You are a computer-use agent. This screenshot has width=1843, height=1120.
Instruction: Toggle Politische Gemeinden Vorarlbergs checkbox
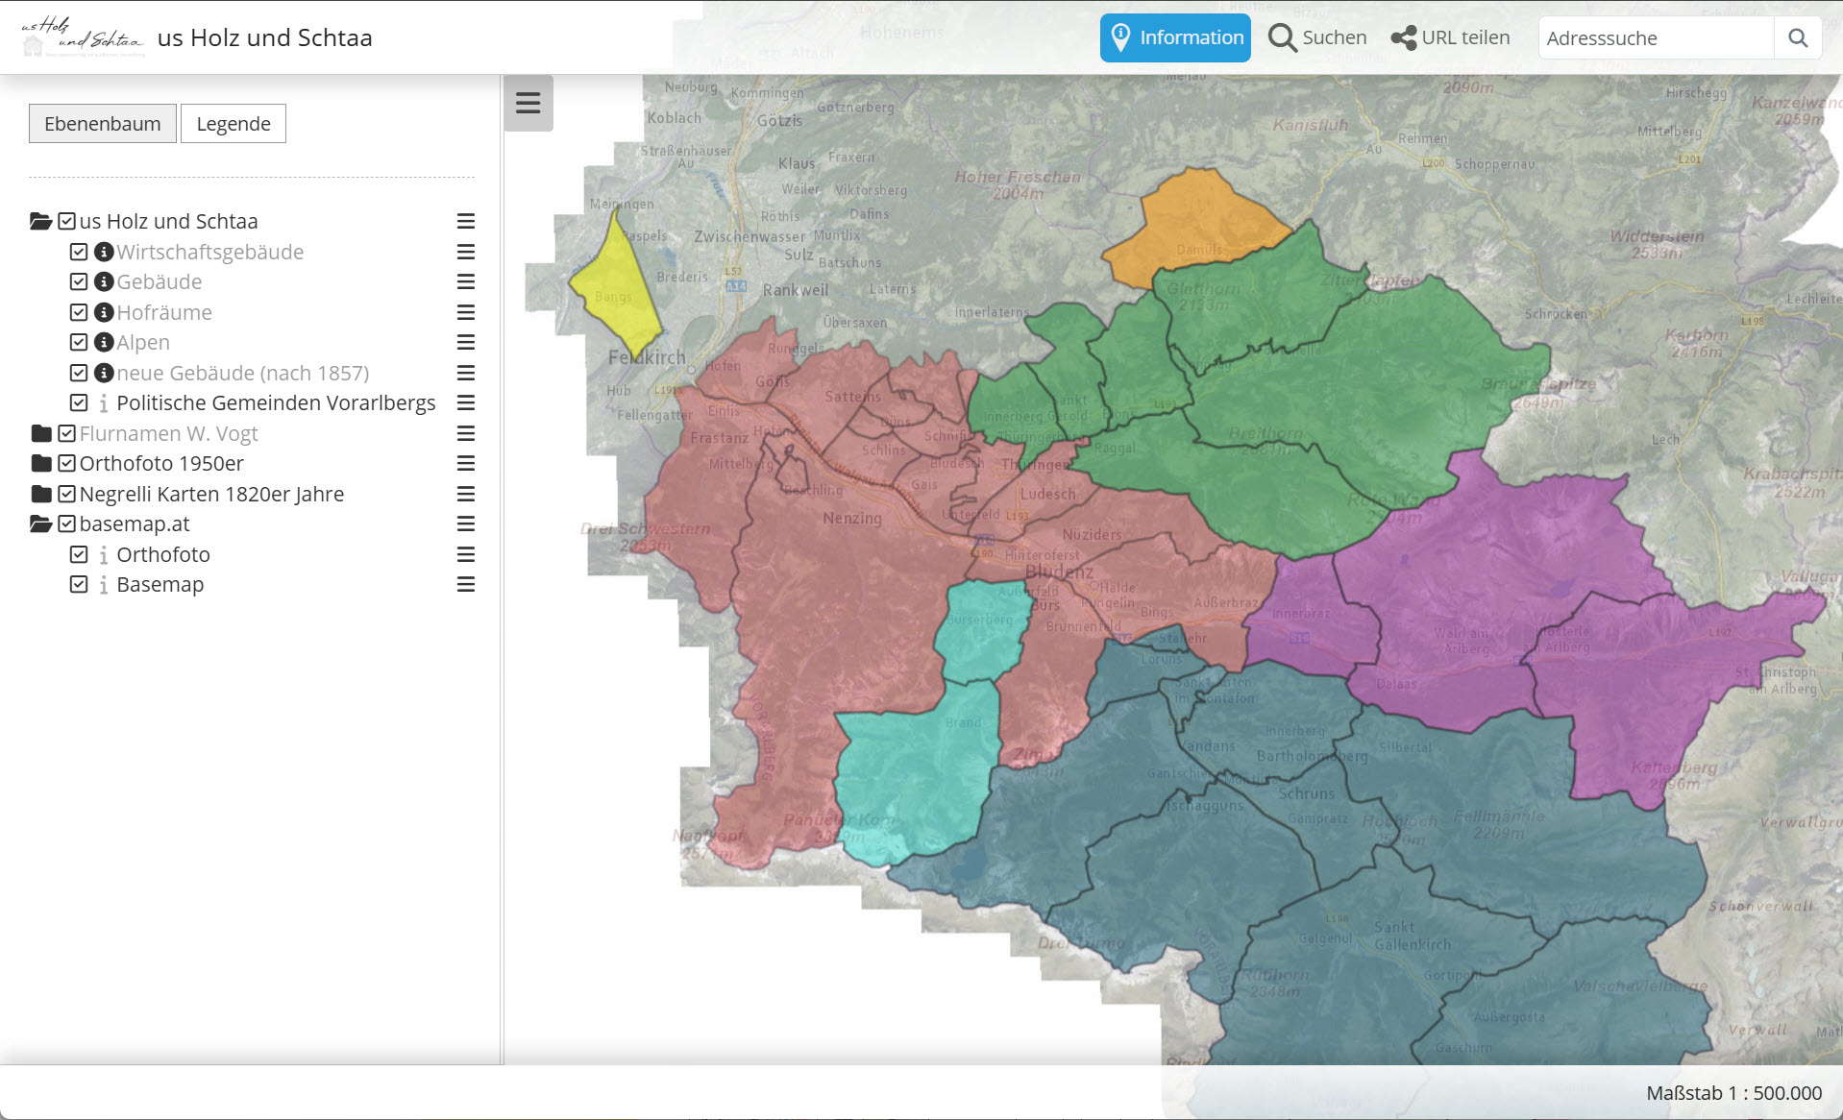pyautogui.click(x=79, y=402)
